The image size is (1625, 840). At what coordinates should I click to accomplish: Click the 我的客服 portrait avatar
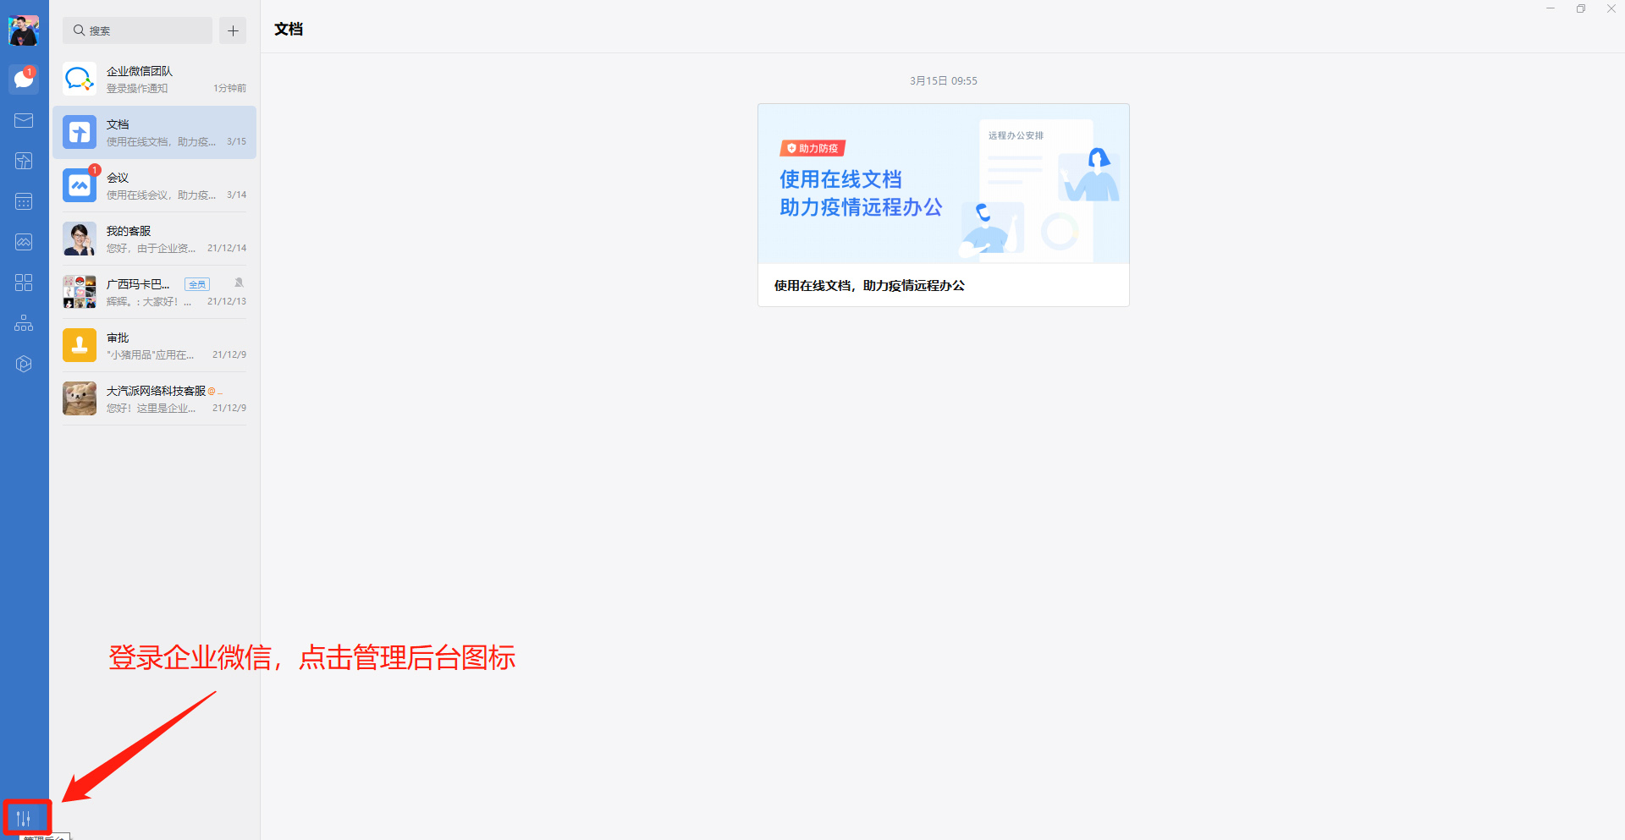80,239
